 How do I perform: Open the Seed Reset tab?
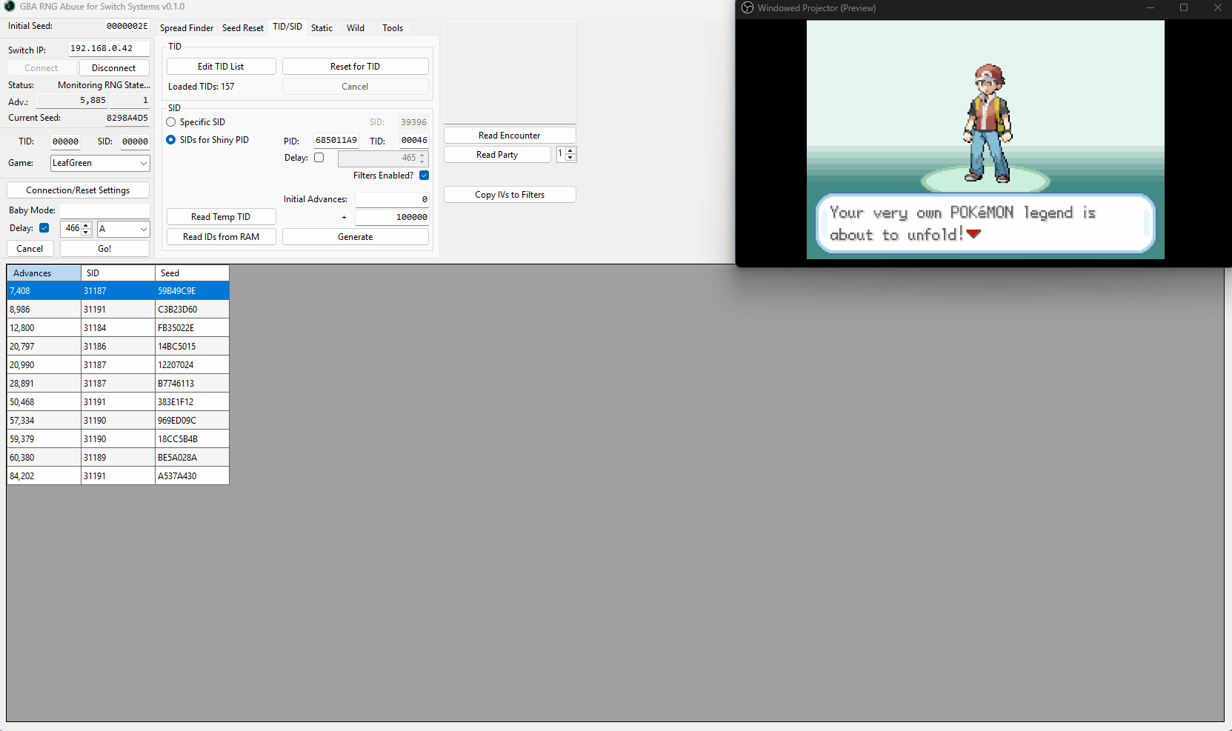pyautogui.click(x=243, y=28)
